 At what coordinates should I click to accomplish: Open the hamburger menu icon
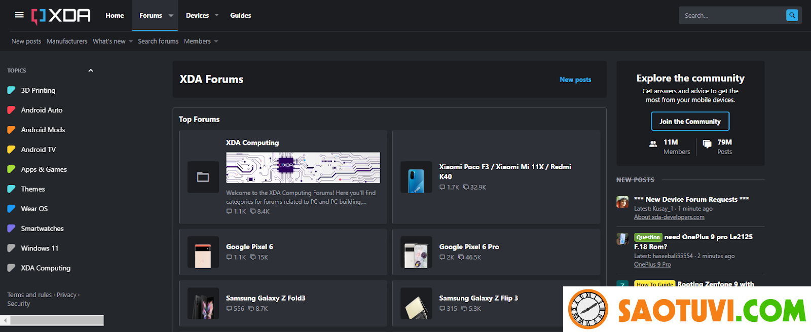pyautogui.click(x=19, y=15)
